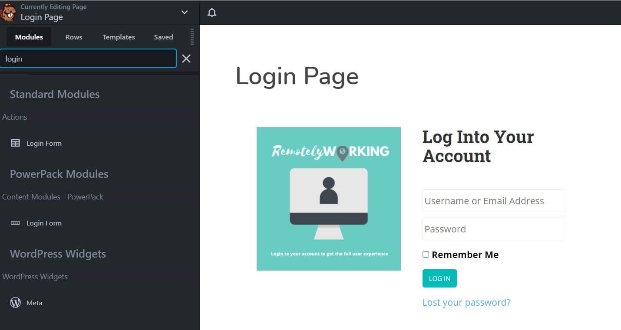Click the PowerPack Login Form module icon
The image size is (621, 330).
click(x=15, y=223)
